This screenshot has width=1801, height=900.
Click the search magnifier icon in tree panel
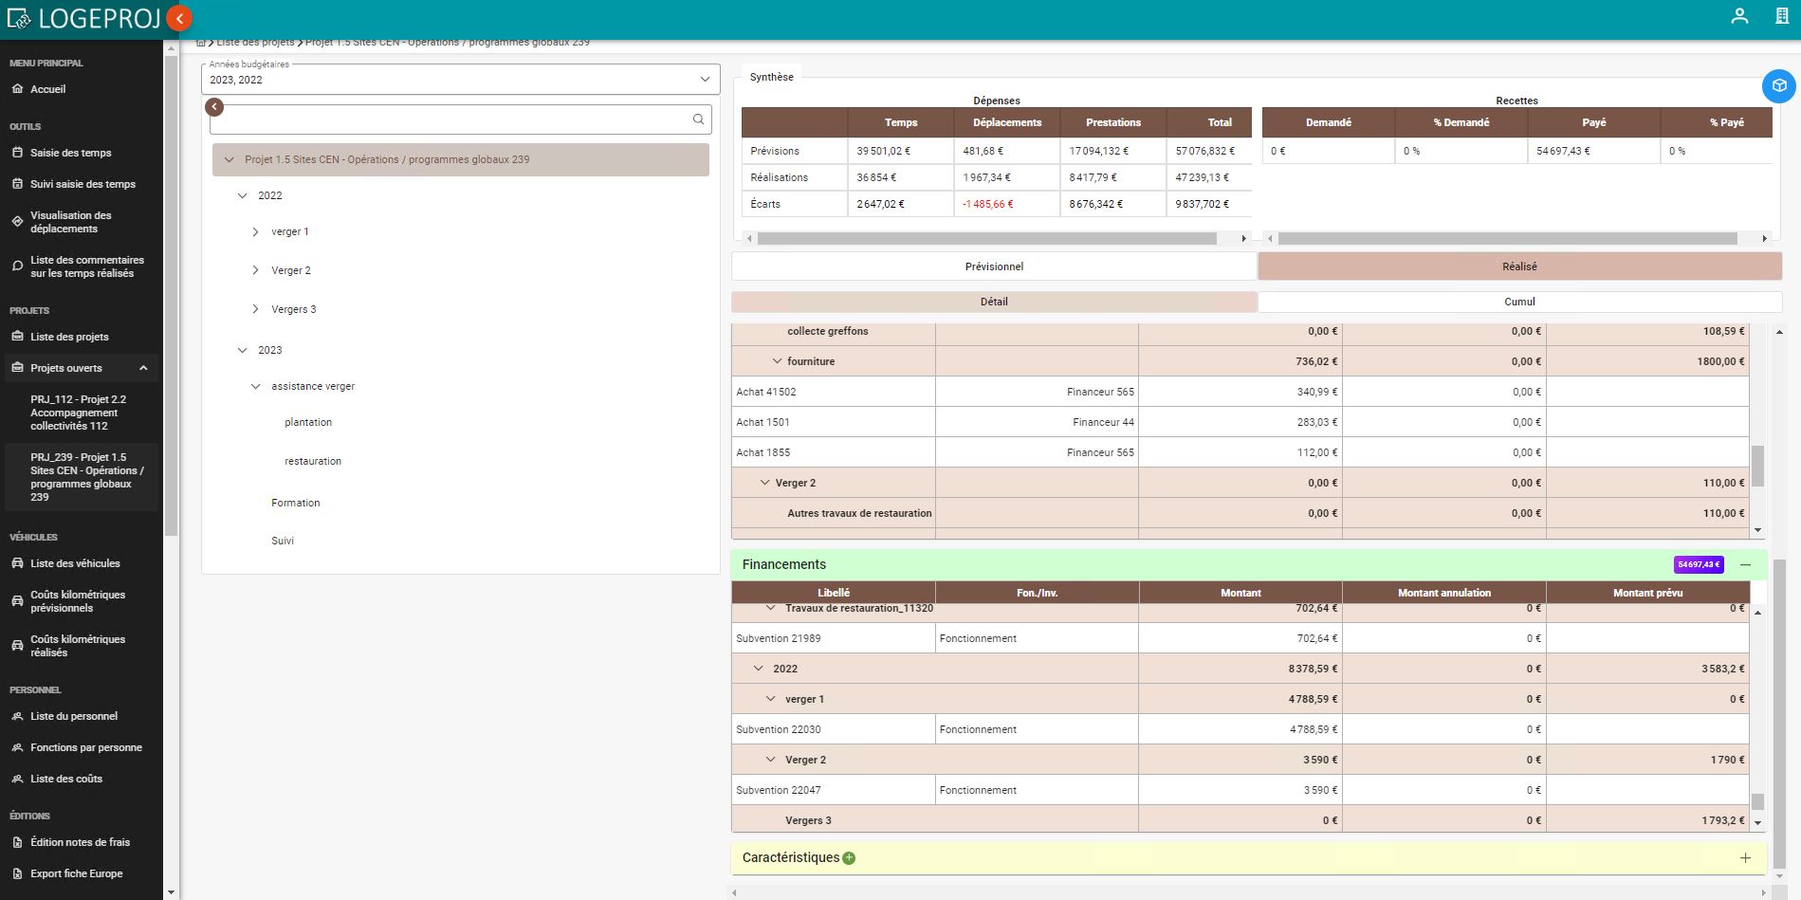698,119
